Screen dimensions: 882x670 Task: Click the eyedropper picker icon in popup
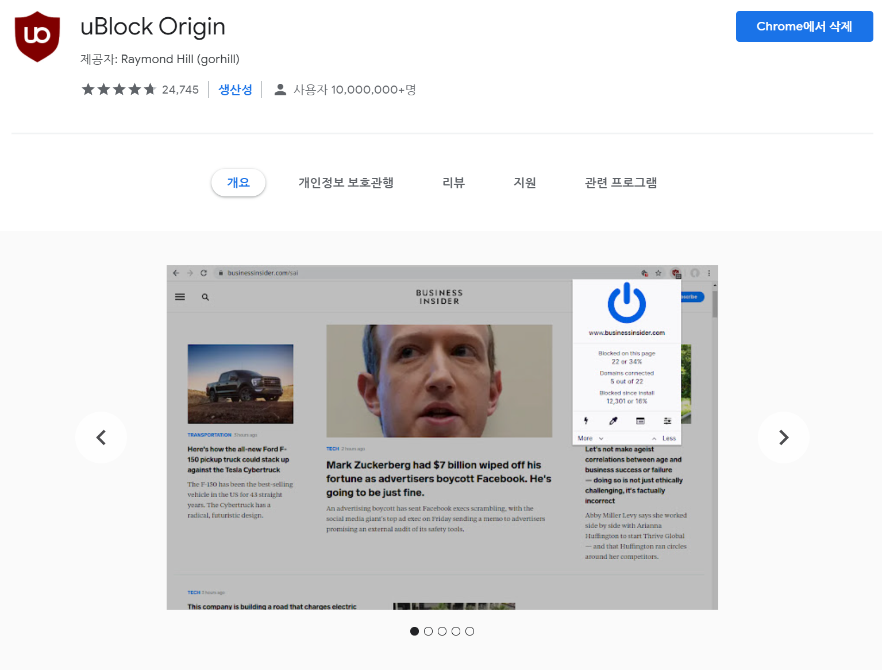613,421
